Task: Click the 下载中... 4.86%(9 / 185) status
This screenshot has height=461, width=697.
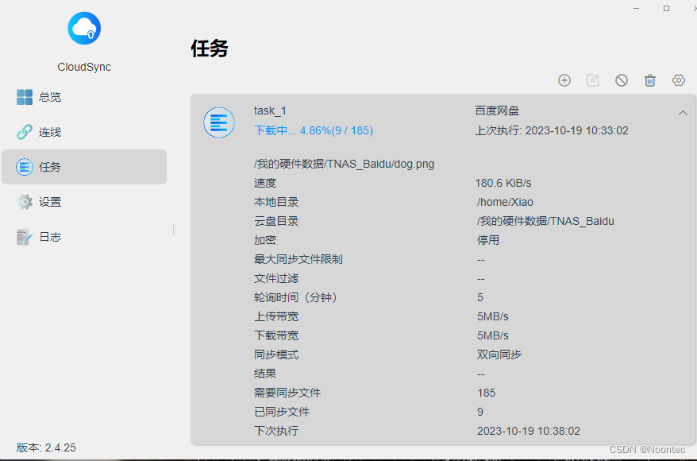Action: [314, 130]
